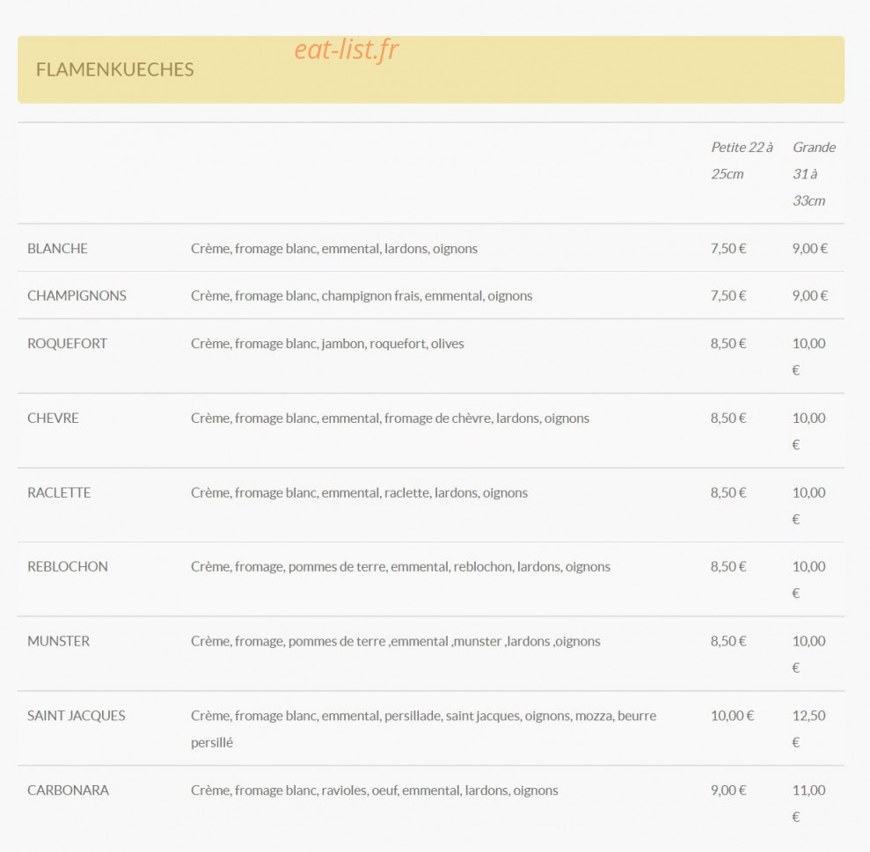Click the Petite 22 à 25cm column header

(742, 161)
